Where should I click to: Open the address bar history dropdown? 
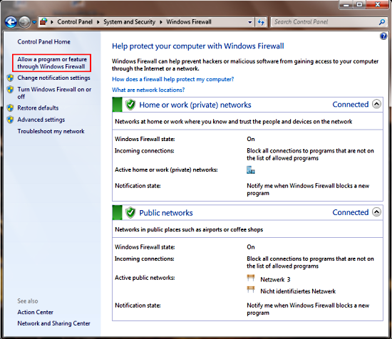pyautogui.click(x=249, y=22)
